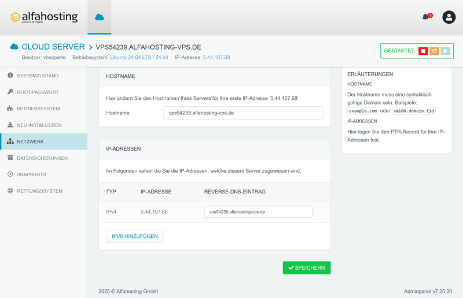The width and height of the screenshot is (463, 298).
Task: Open the cloud tab in top navigation
Action: click(x=100, y=17)
